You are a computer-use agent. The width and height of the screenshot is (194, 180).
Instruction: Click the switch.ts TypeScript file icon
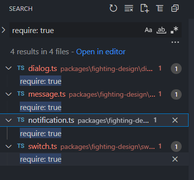[x=21, y=146]
